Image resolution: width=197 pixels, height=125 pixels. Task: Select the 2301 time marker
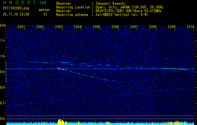click(21, 27)
